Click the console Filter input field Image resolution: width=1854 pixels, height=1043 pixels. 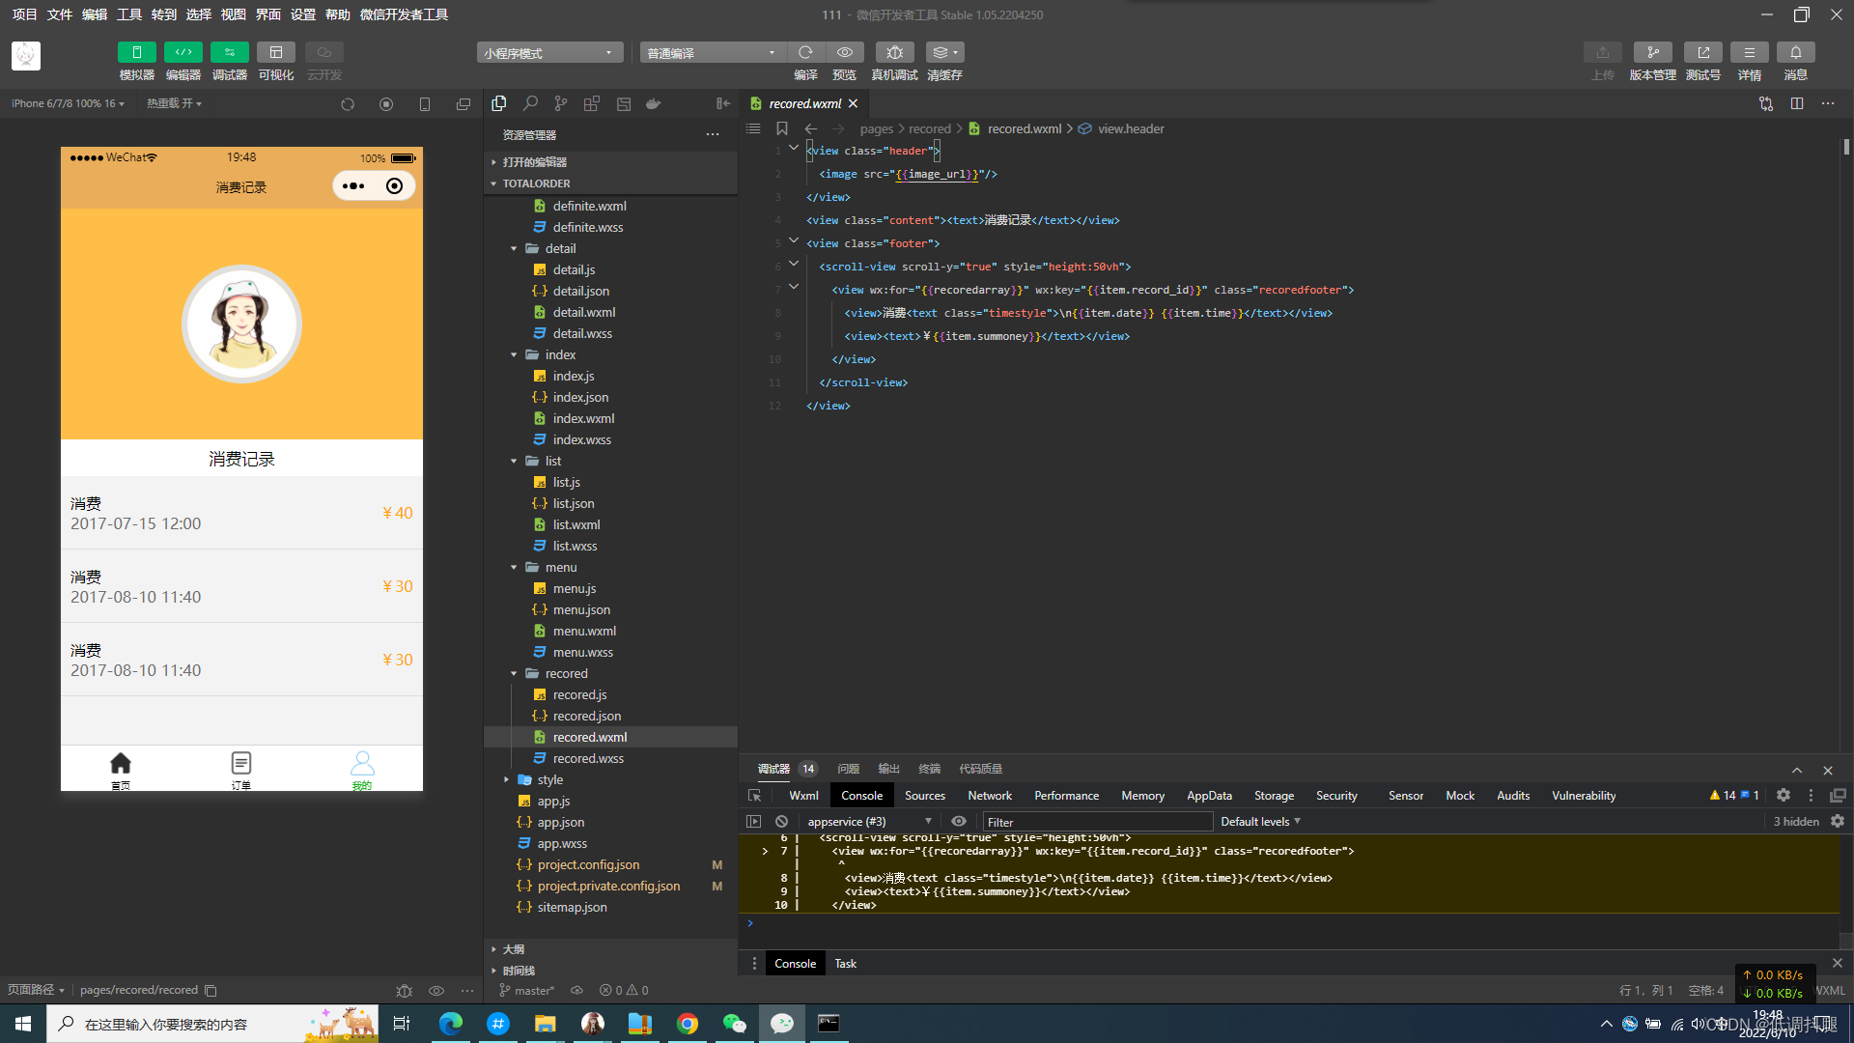click(x=1096, y=822)
